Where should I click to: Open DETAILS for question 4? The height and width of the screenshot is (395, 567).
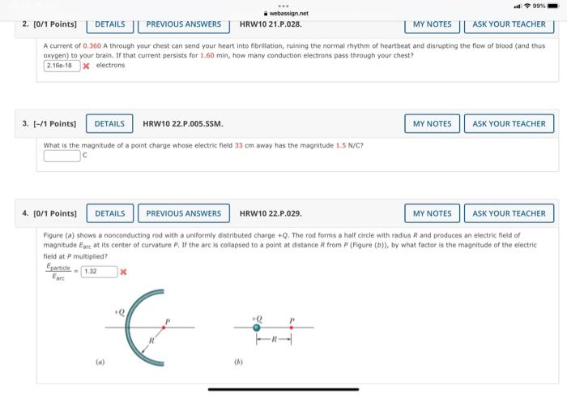coord(110,213)
